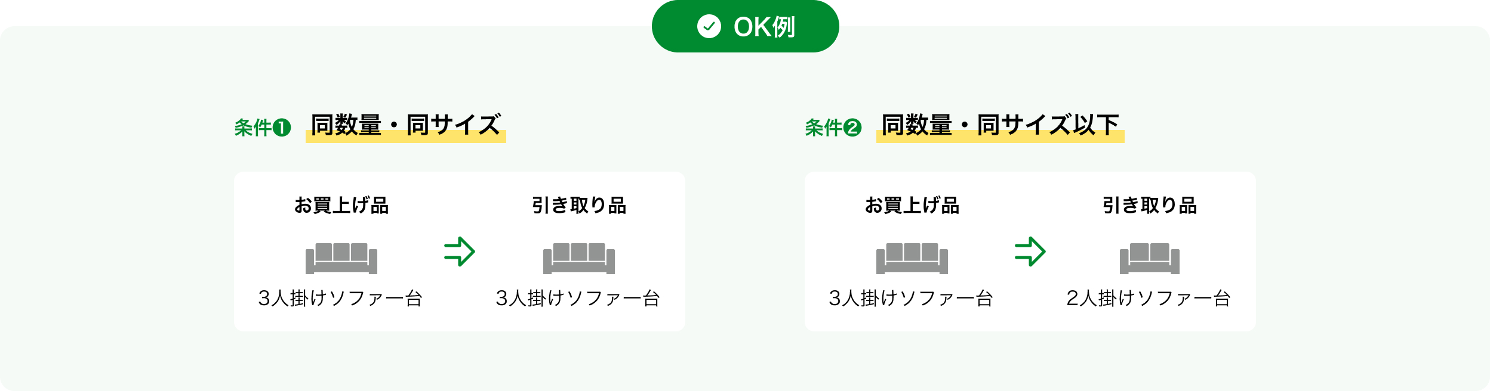1490x391 pixels.
Task: Click the green 条件❶ label
Action: 263,127
